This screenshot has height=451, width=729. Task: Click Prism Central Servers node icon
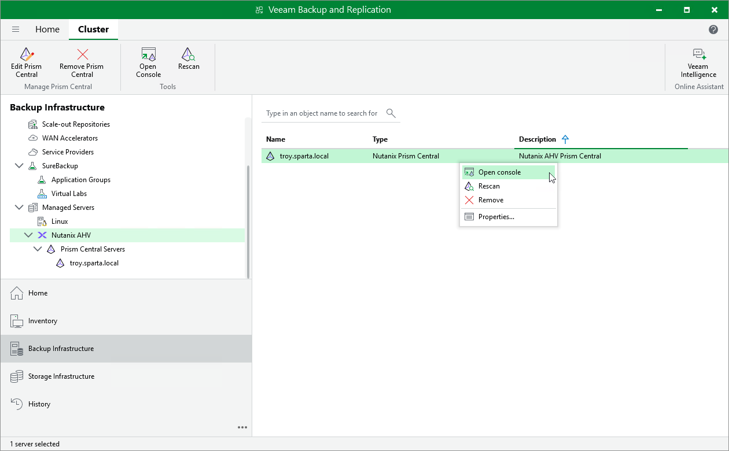51,249
